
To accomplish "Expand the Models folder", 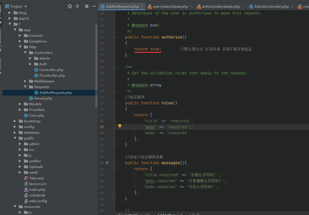I will click(20, 104).
